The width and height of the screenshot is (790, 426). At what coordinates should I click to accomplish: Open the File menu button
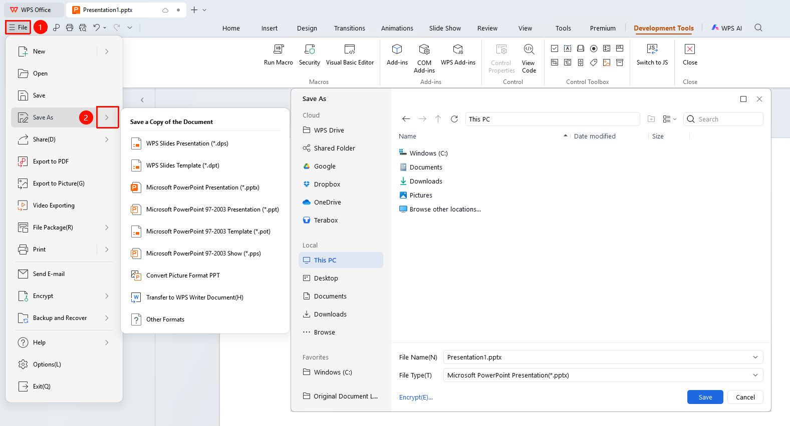(x=18, y=27)
